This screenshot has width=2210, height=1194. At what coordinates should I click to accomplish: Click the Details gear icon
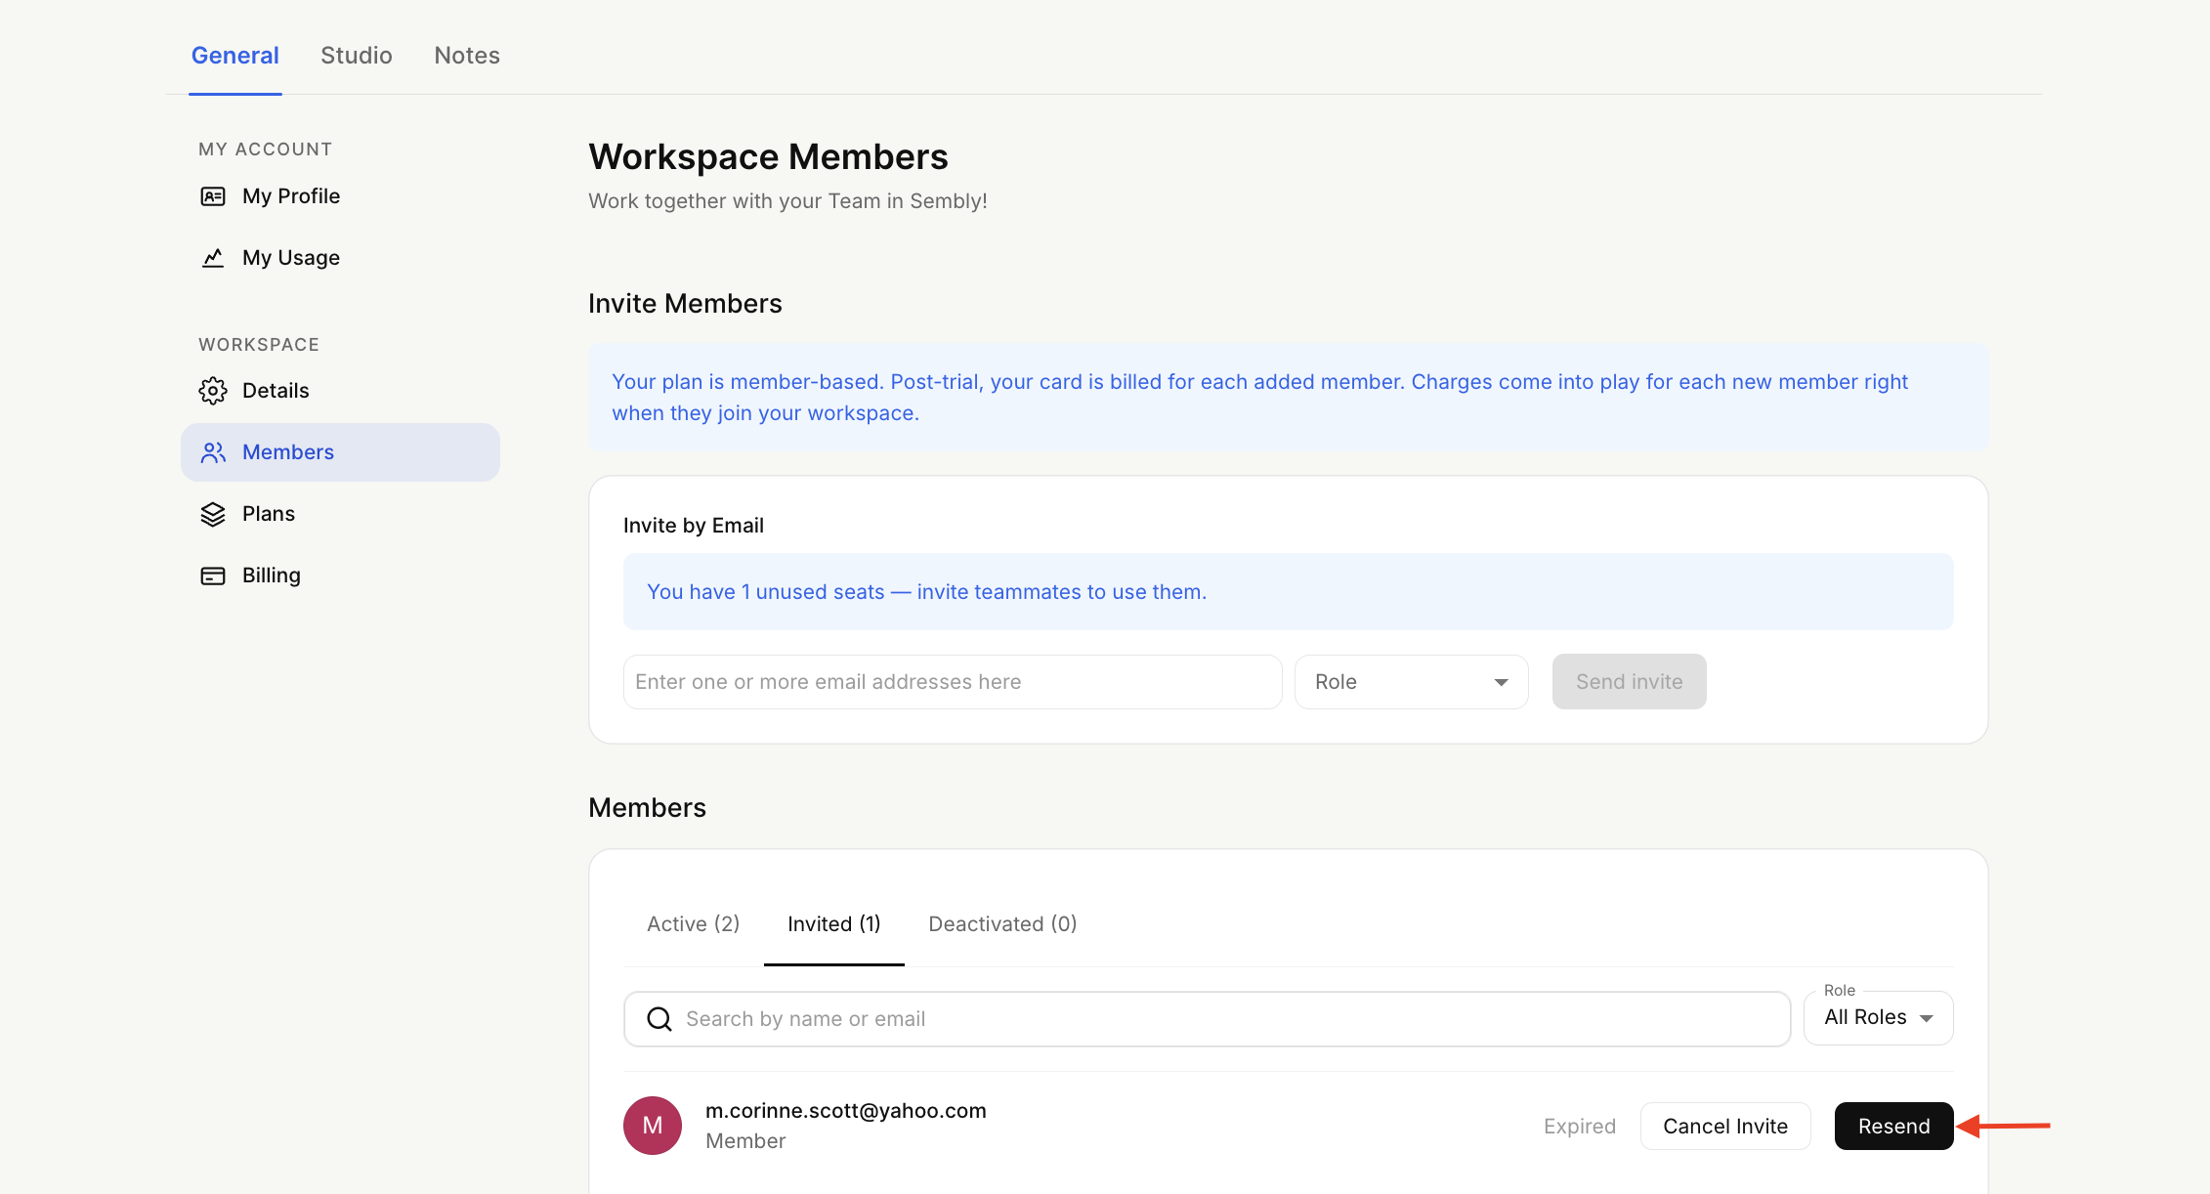coord(213,391)
